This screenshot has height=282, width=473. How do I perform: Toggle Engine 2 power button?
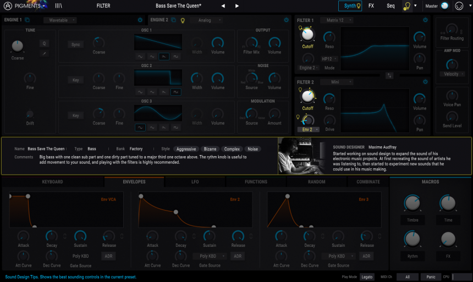(286, 20)
